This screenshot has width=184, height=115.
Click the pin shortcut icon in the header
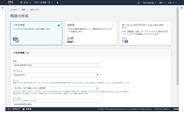pyautogui.click(x=58, y=2)
